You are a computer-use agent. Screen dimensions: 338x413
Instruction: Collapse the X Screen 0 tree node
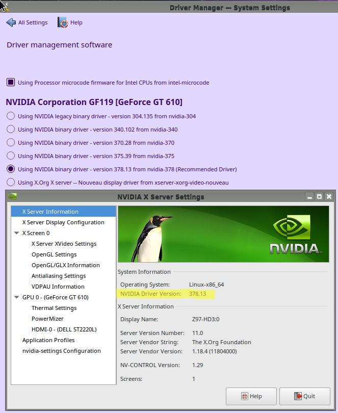17,233
